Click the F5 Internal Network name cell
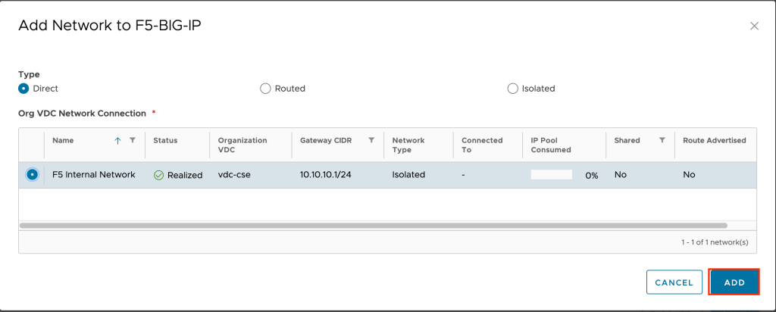This screenshot has width=776, height=312. (x=94, y=175)
